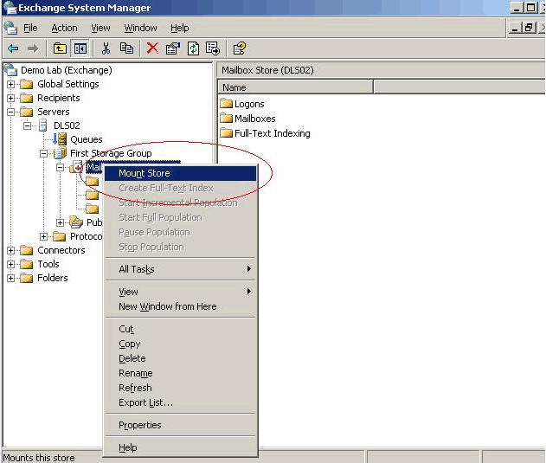
Task: Click the Copy toolbar icon
Action: 126,48
